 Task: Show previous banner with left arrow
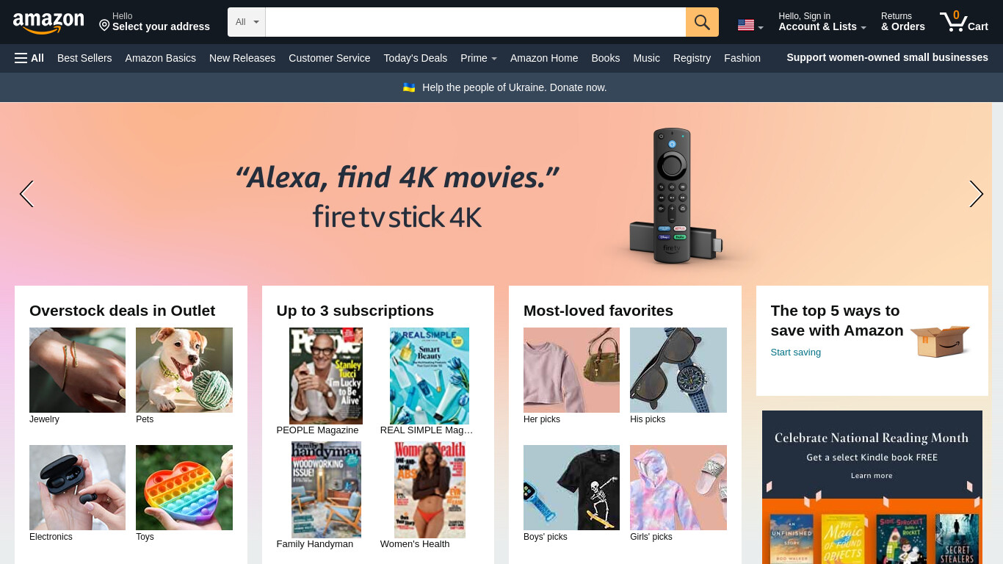[26, 194]
